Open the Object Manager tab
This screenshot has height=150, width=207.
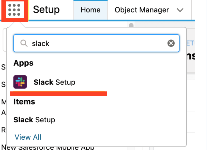click(142, 10)
